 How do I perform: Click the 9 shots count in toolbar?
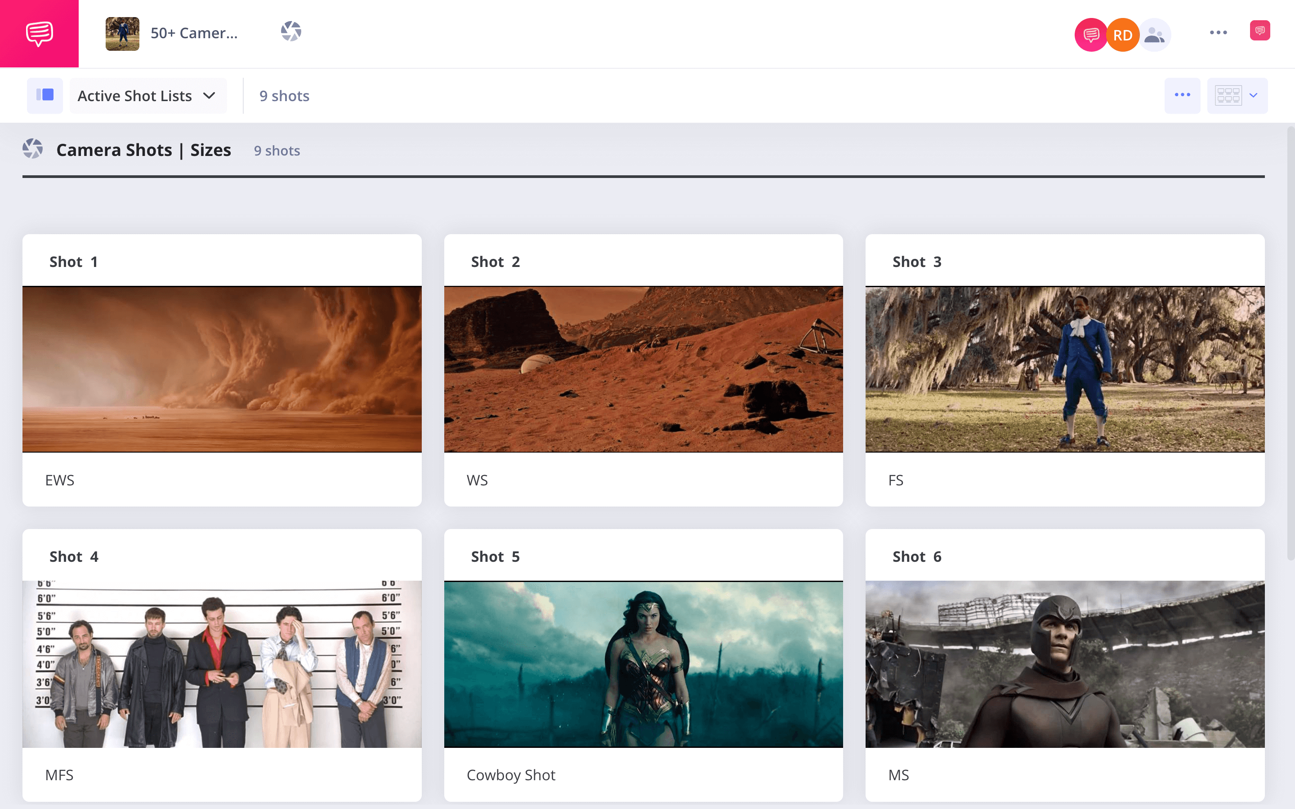(284, 96)
